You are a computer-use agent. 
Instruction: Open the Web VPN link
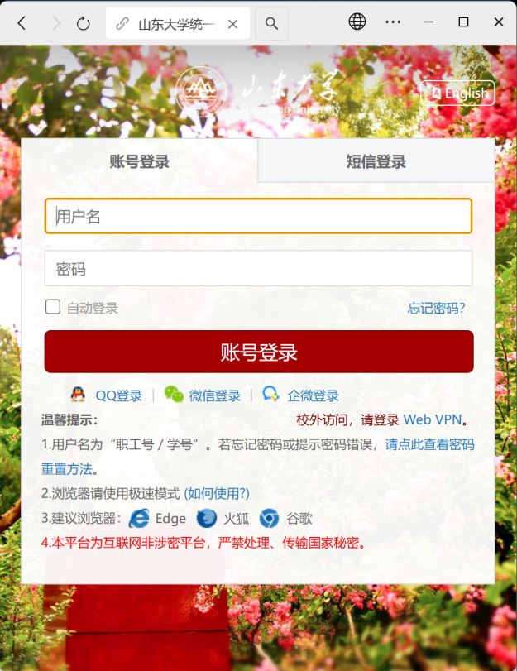pos(433,419)
